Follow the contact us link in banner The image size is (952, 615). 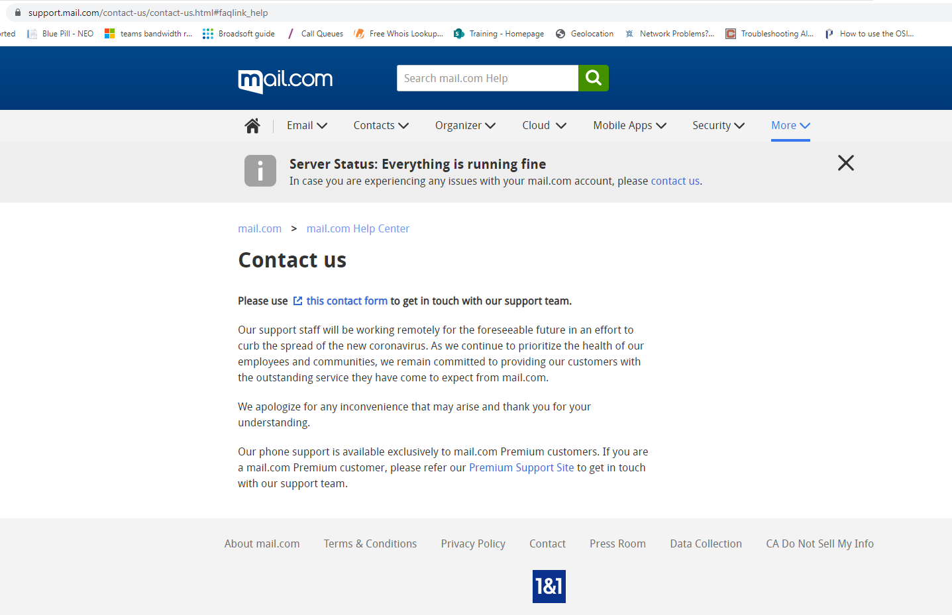click(675, 181)
